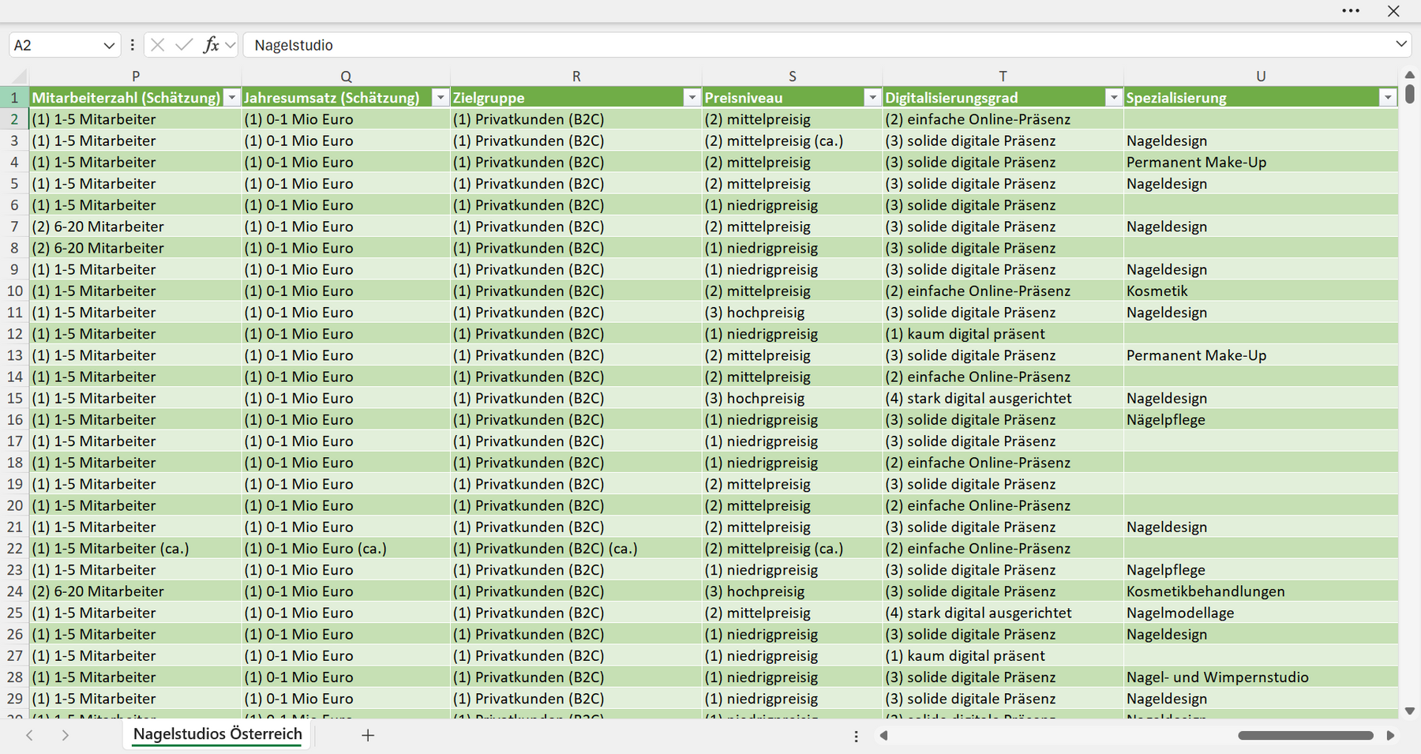Select column U header
The image size is (1421, 754).
point(1261,77)
